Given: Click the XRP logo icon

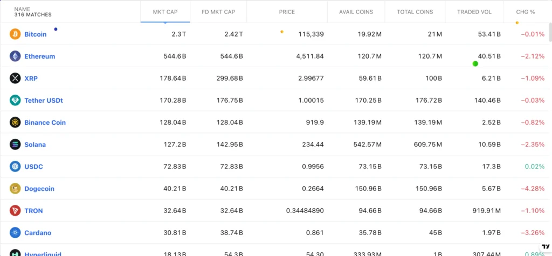Looking at the screenshot, I should 15,78.
